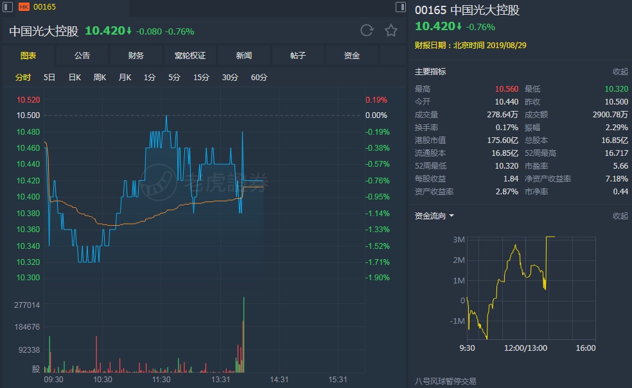Click the 市净率 value 0.44
This screenshot has width=632, height=388.
point(620,192)
